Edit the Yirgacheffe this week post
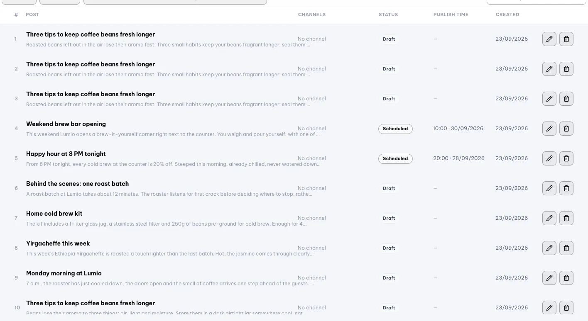Screen dimensions: 588x321 pos(549,248)
